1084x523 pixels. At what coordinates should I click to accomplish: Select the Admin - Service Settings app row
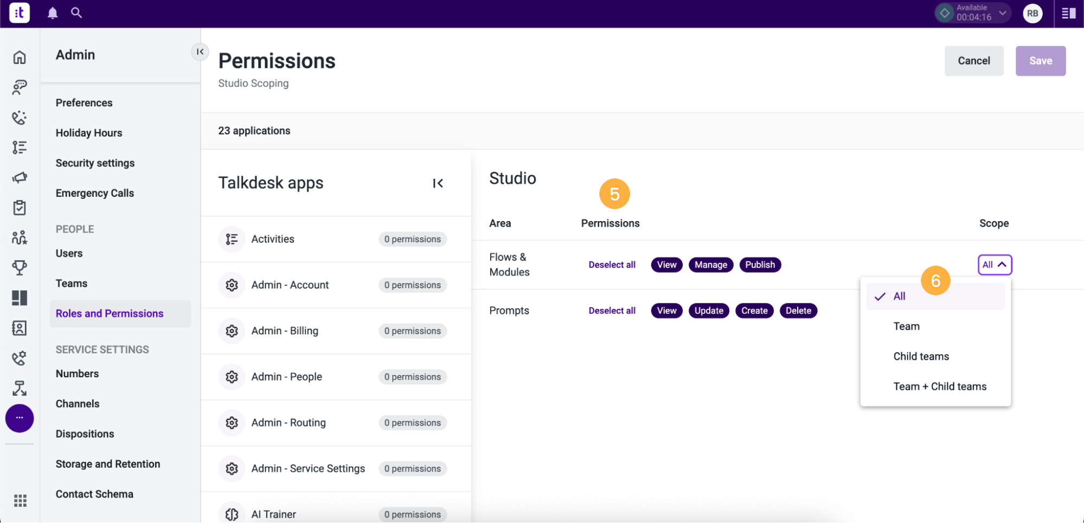(x=336, y=469)
